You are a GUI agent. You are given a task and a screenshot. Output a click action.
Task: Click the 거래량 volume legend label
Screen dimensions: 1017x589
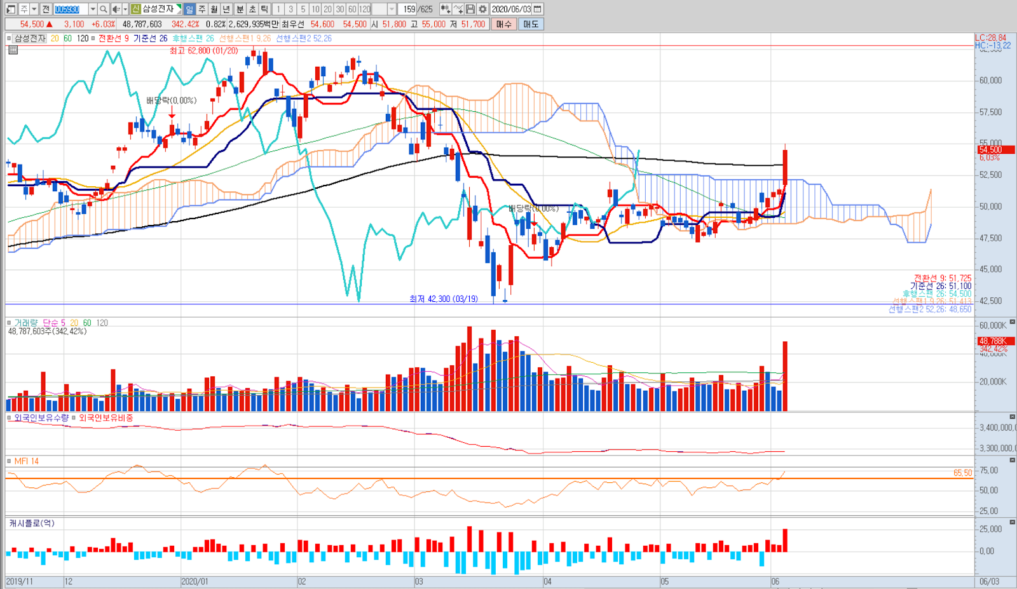27,323
